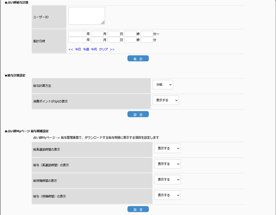Select the 今月 date shortcut link
This screenshot has height=215, width=276.
click(x=94, y=49)
